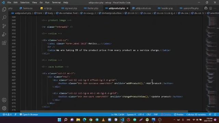Viewport: 219px width, 123px height.
Task: Open the Run menu
Action: (47, 2)
